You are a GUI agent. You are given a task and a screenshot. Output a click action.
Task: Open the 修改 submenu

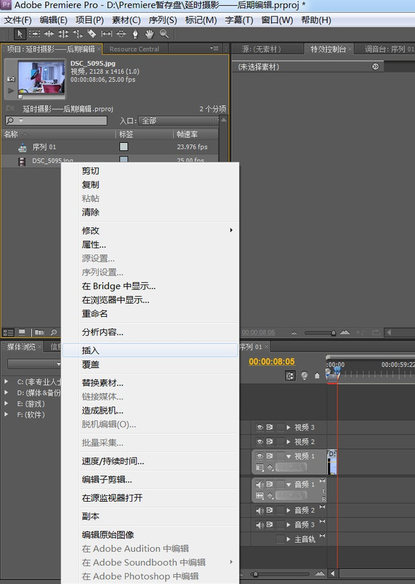pyautogui.click(x=150, y=231)
